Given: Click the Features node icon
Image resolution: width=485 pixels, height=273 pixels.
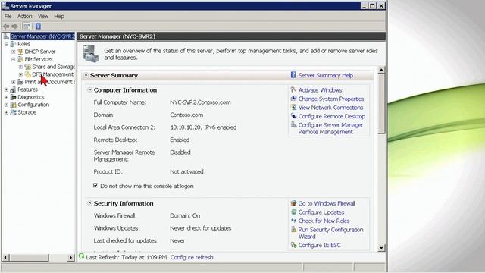Looking at the screenshot, I should [x=14, y=89].
